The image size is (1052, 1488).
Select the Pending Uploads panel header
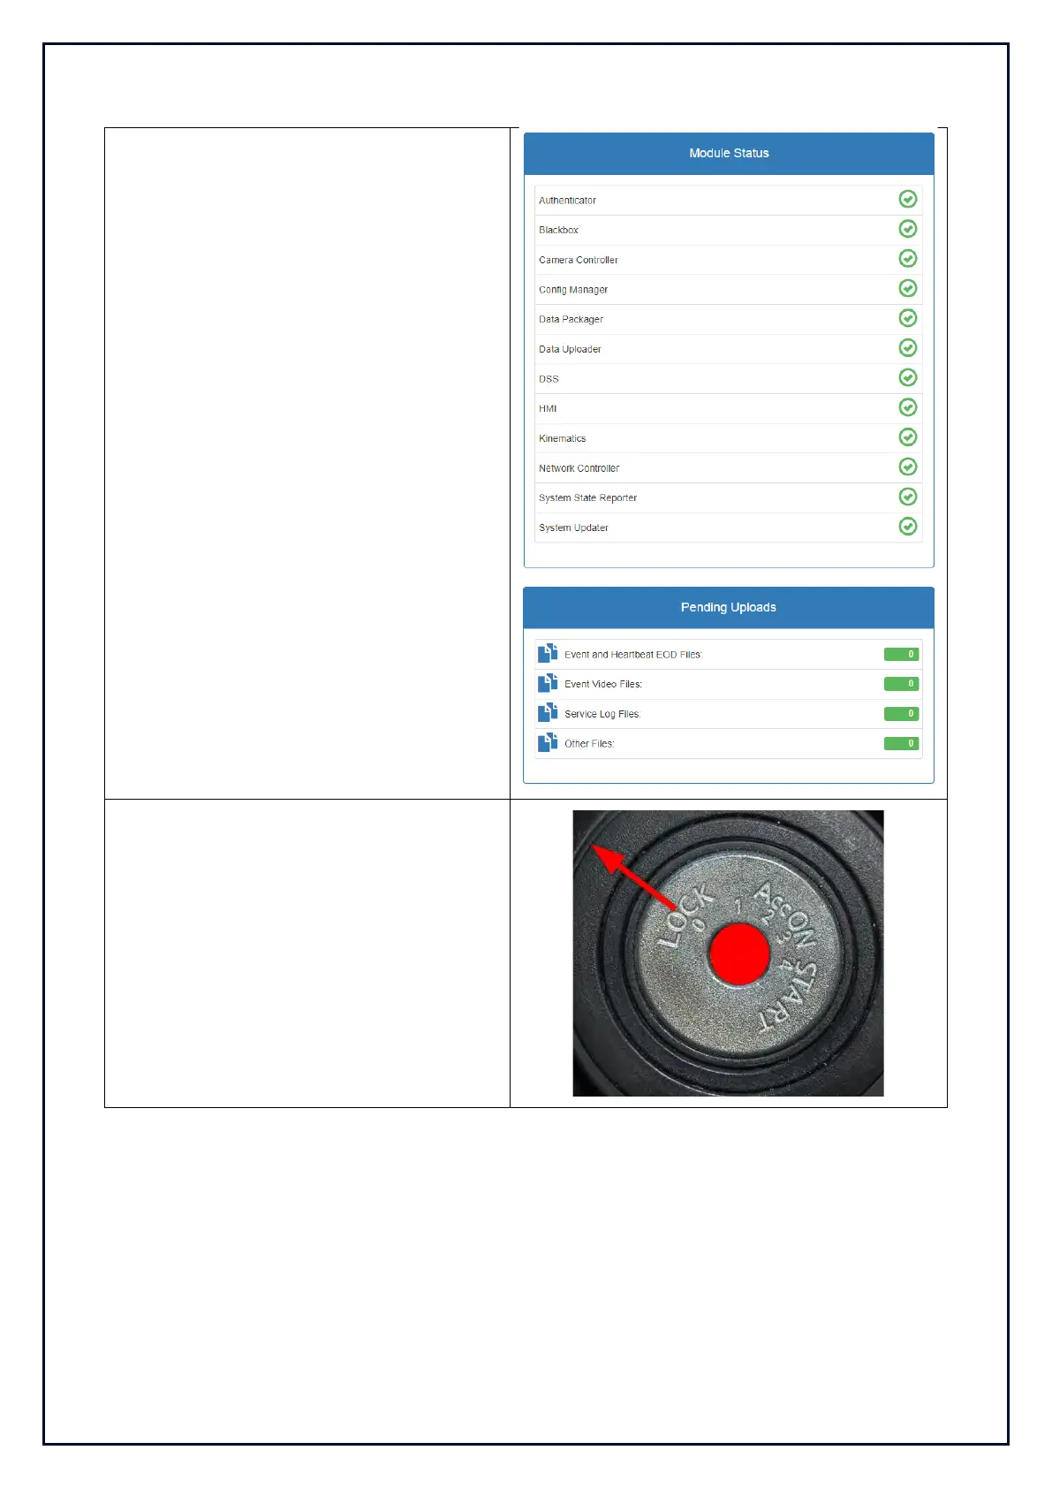(x=729, y=608)
